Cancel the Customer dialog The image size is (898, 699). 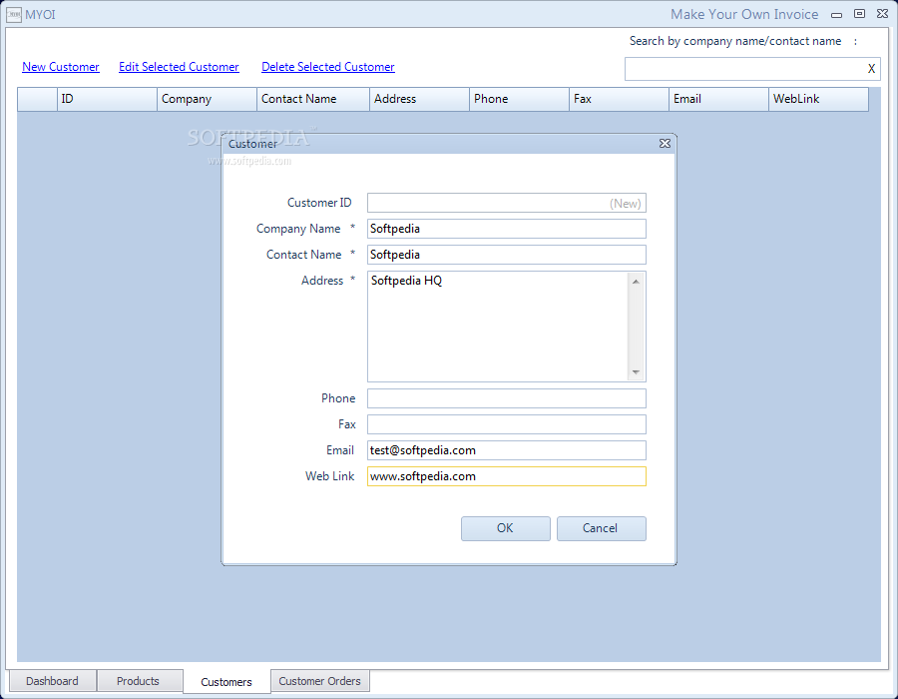pyautogui.click(x=602, y=528)
